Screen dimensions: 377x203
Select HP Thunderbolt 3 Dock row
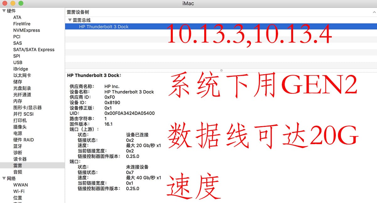104,27
